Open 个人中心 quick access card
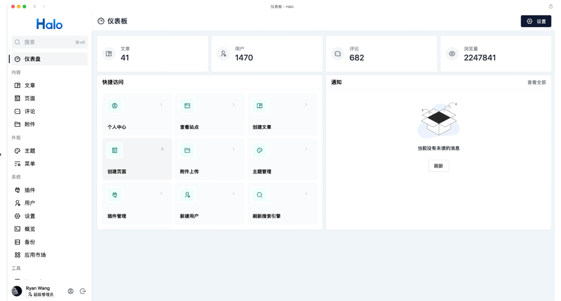 (x=137, y=115)
